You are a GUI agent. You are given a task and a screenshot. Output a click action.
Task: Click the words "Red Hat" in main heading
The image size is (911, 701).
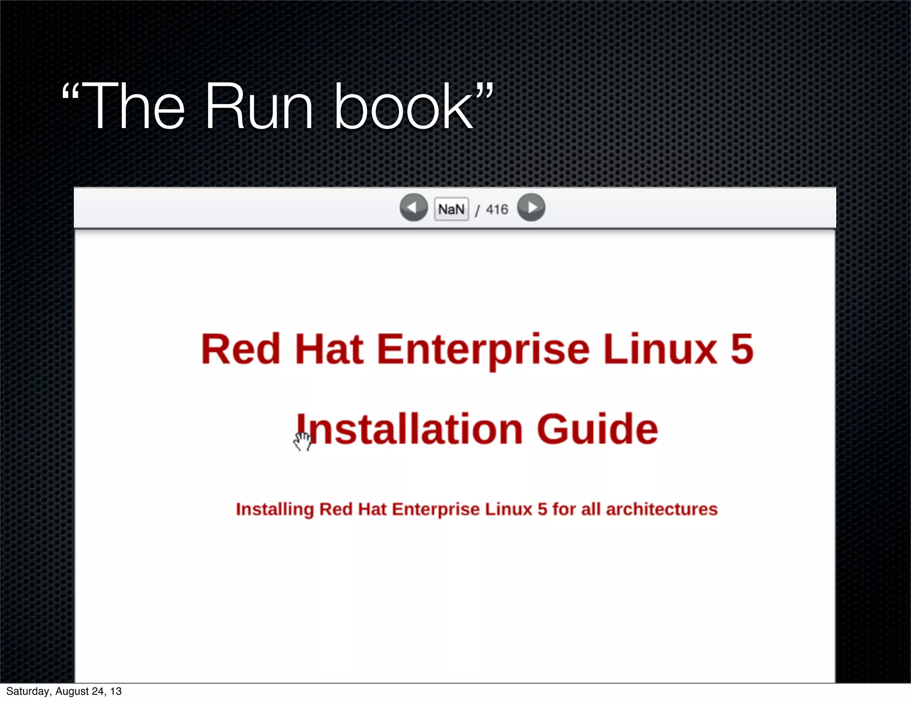click(x=282, y=350)
